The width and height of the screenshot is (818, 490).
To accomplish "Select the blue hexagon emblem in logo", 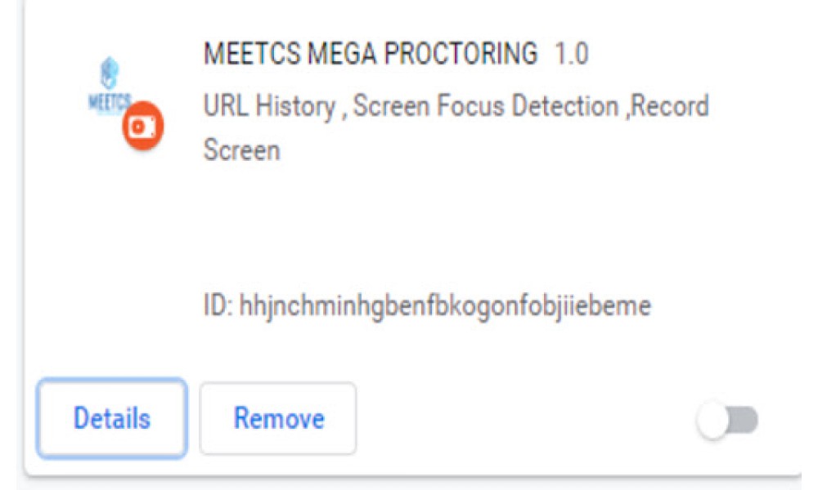I will click(110, 73).
